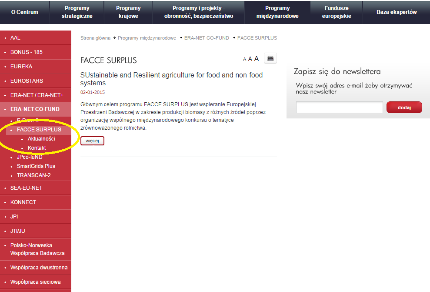Select SEA-EU-NET in the sidebar
430x292 pixels.
[36, 188]
